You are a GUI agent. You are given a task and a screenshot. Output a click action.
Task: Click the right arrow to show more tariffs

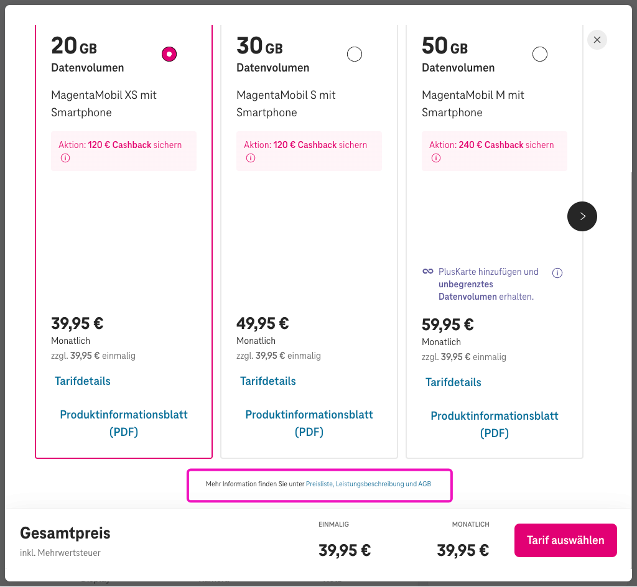click(582, 216)
